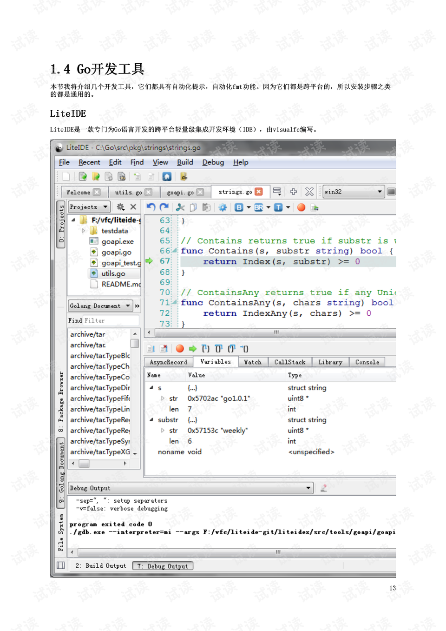The width and height of the screenshot is (446, 631).
Task: Click the green step/continue debug arrow icon
Action: [x=192, y=348]
